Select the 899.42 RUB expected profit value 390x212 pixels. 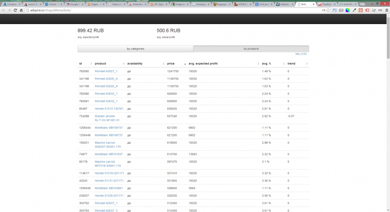(x=90, y=31)
